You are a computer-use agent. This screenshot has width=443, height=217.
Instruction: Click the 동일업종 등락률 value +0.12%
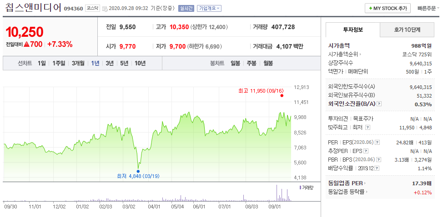pos(423,192)
